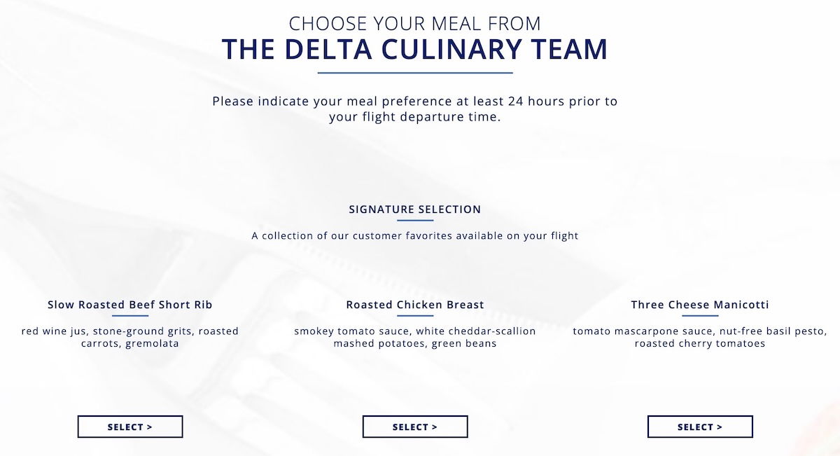
Task: Click the Slow Roasted Beef Short Rib title
Action: click(130, 305)
